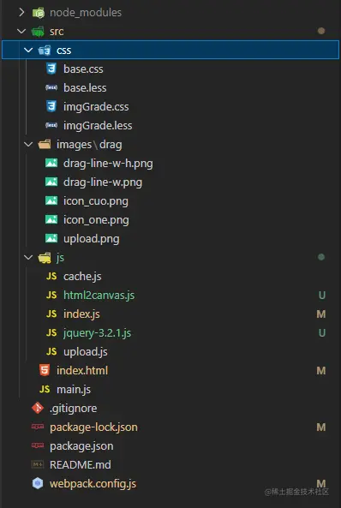The width and height of the screenshot is (341, 508).
Task: Expand the node_modules folder
Action: (x=21, y=12)
